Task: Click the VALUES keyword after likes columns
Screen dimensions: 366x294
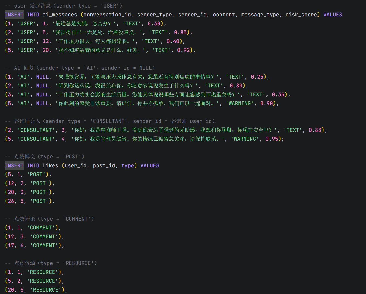Action: 150,165
